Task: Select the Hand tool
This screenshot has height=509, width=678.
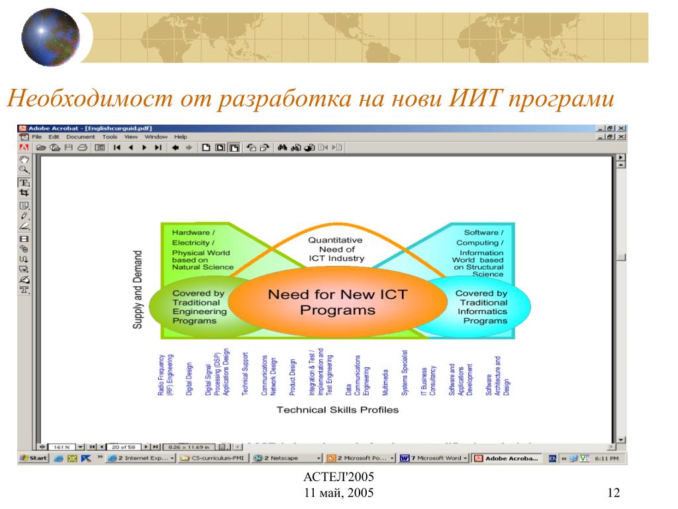Action: tap(24, 160)
